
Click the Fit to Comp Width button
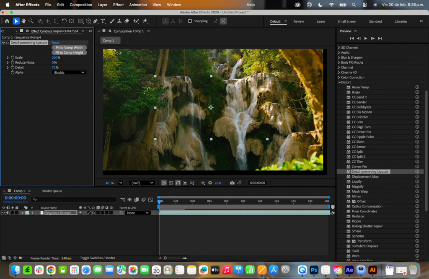(69, 47)
